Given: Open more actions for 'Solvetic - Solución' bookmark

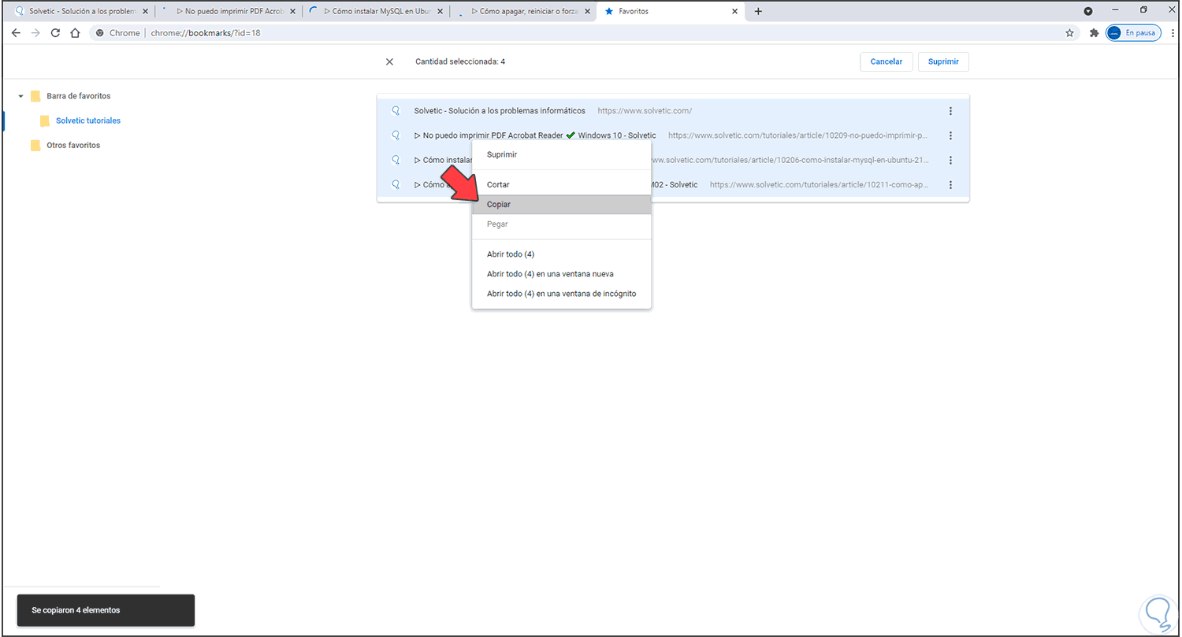Looking at the screenshot, I should tap(950, 111).
